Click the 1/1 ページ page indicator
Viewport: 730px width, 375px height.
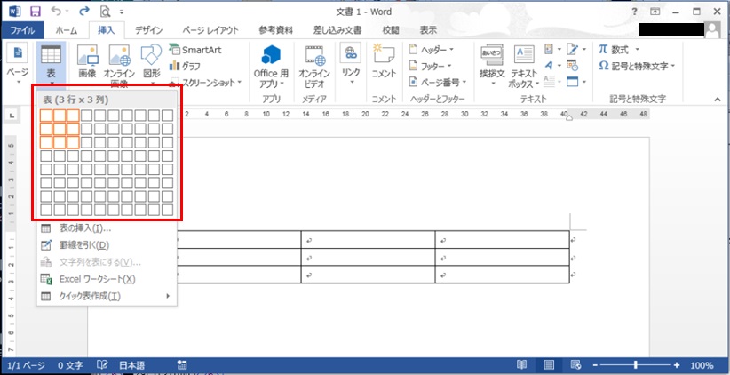coord(26,366)
